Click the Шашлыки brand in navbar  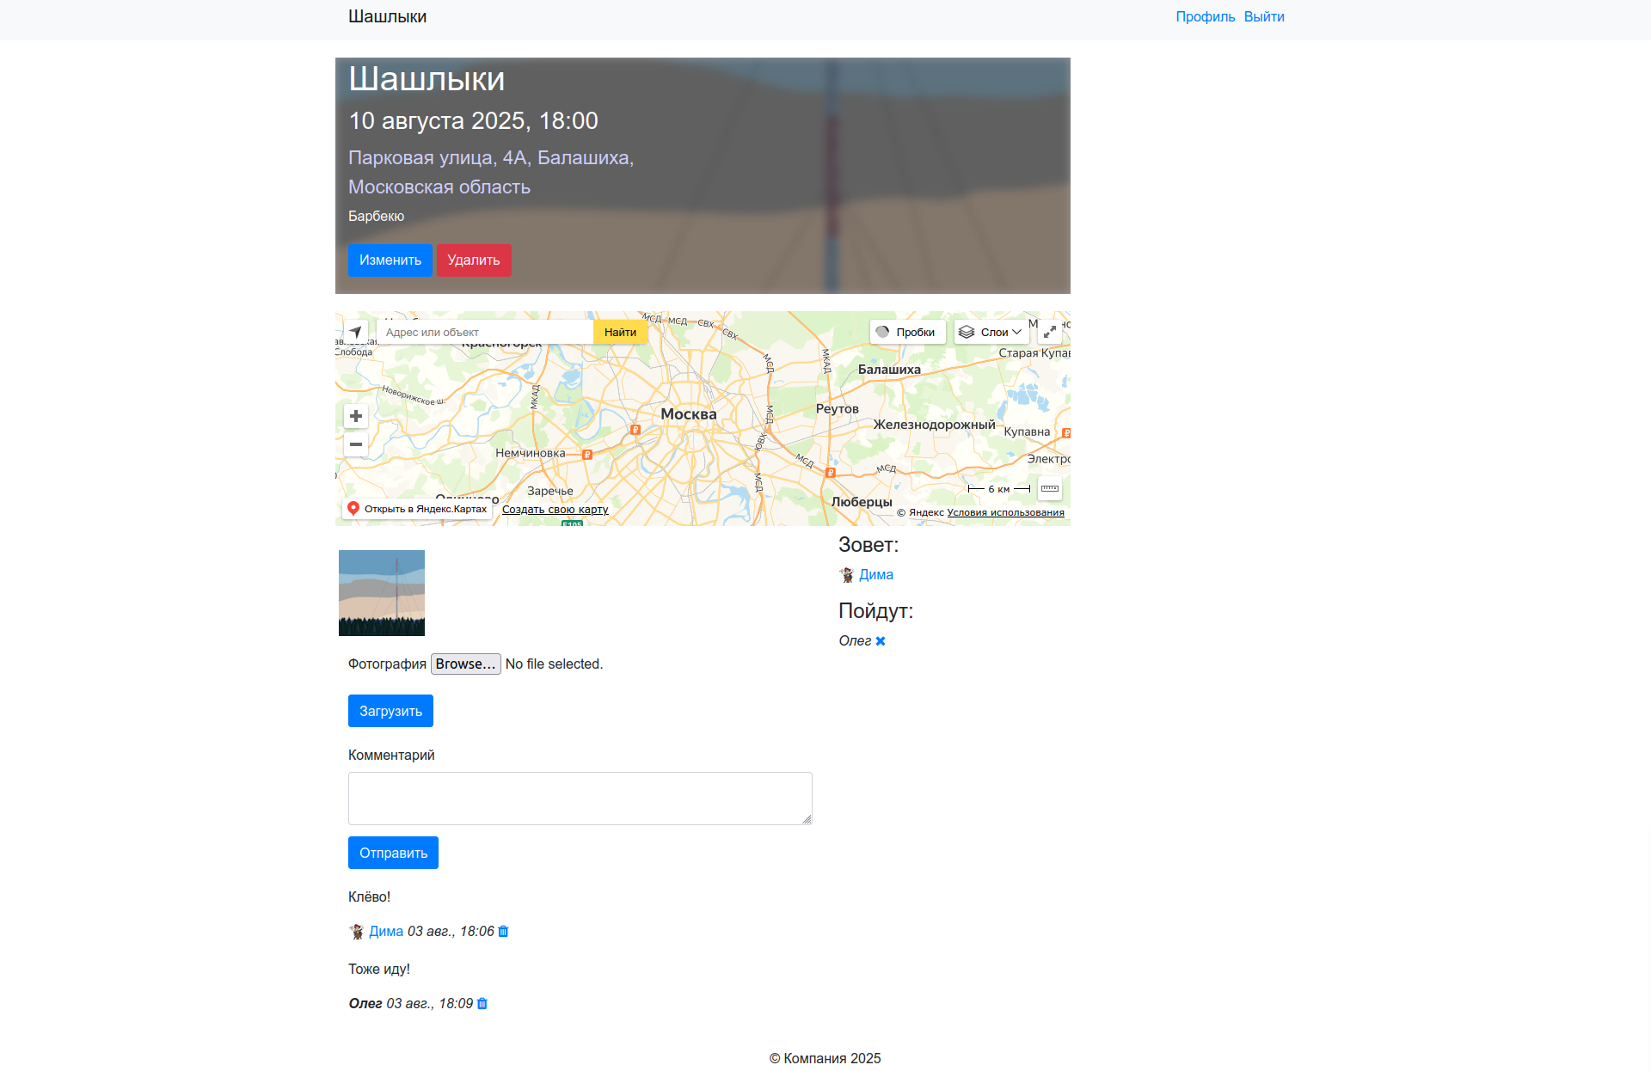pos(387,16)
